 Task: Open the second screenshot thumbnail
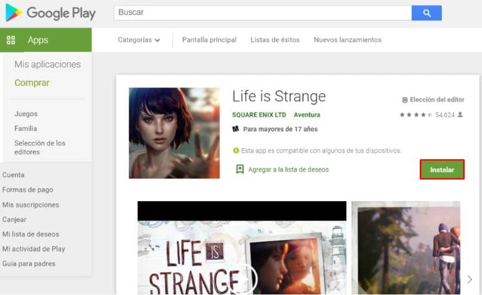[x=406, y=248]
